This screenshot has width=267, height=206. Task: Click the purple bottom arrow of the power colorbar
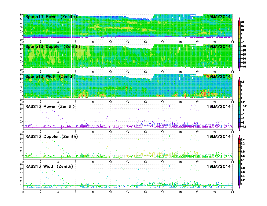click(x=239, y=69)
